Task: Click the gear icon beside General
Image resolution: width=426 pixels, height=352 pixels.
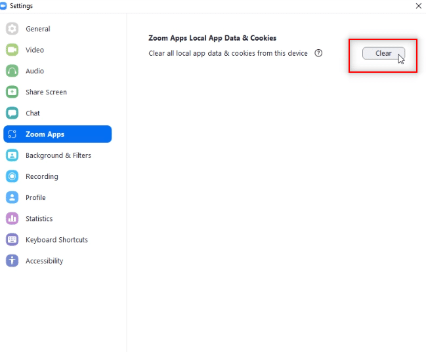Action: point(12,29)
